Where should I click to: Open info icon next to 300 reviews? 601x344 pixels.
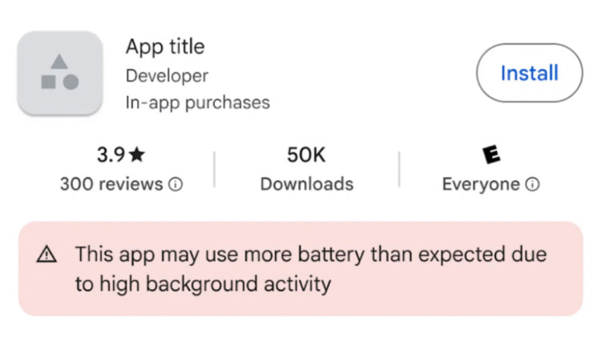[x=175, y=185]
